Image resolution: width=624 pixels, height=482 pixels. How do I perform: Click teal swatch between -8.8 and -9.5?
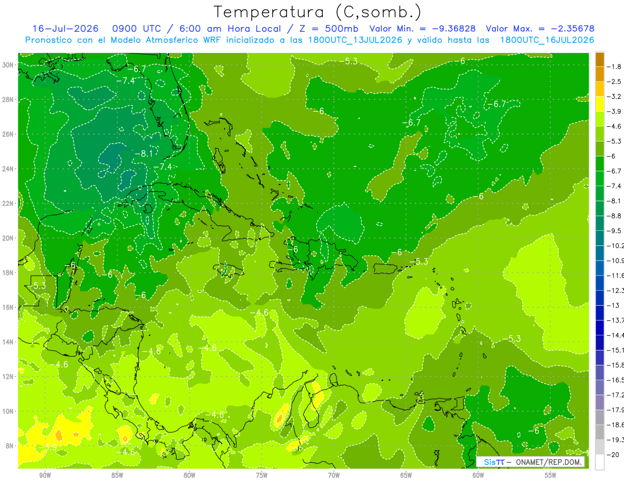[600, 223]
